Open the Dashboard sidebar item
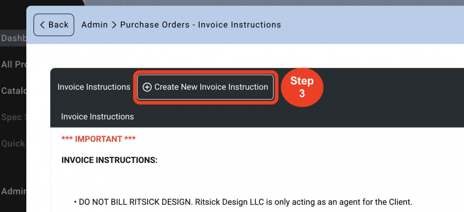The image size is (464, 212). [13, 38]
